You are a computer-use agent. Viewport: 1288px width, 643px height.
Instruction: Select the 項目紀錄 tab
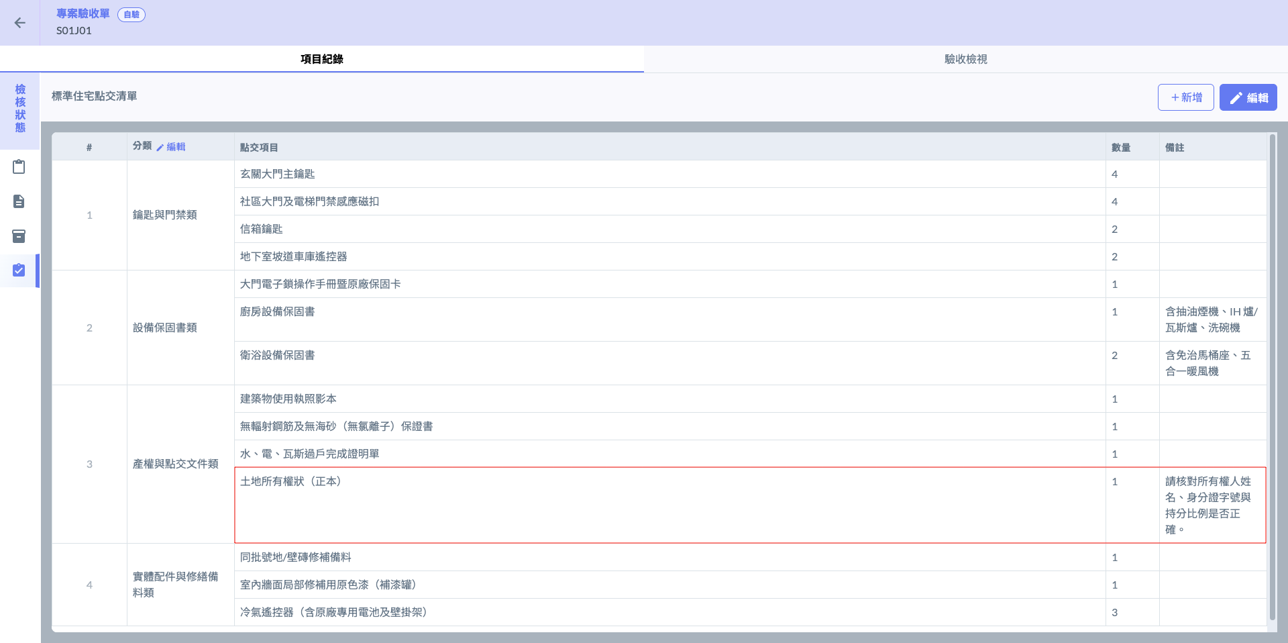point(322,59)
